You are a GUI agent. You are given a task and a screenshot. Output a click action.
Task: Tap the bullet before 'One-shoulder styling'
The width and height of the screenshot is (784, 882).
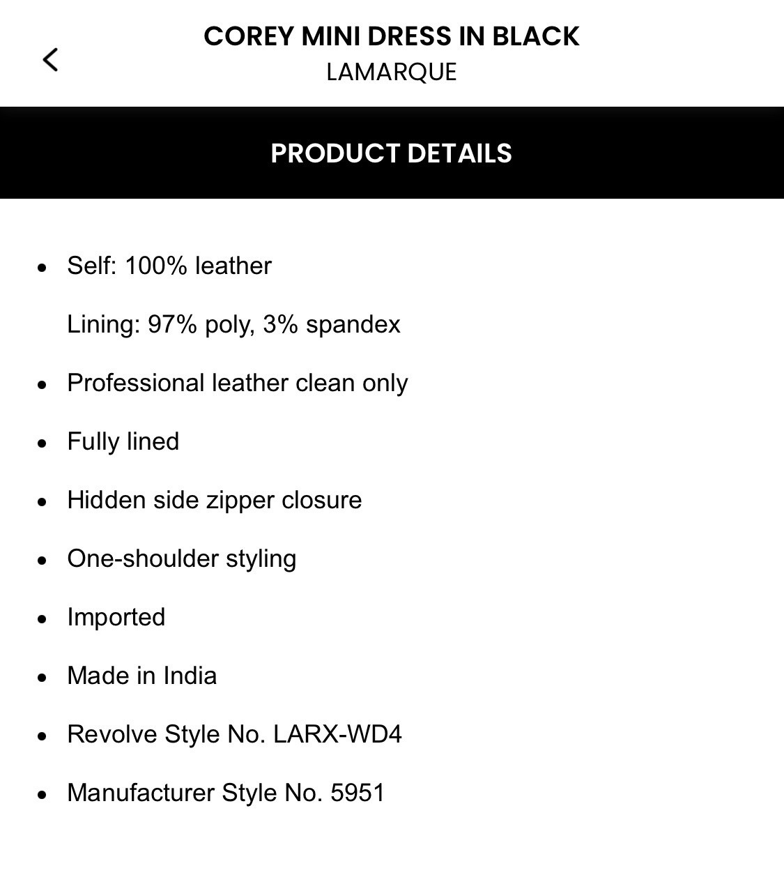(43, 560)
